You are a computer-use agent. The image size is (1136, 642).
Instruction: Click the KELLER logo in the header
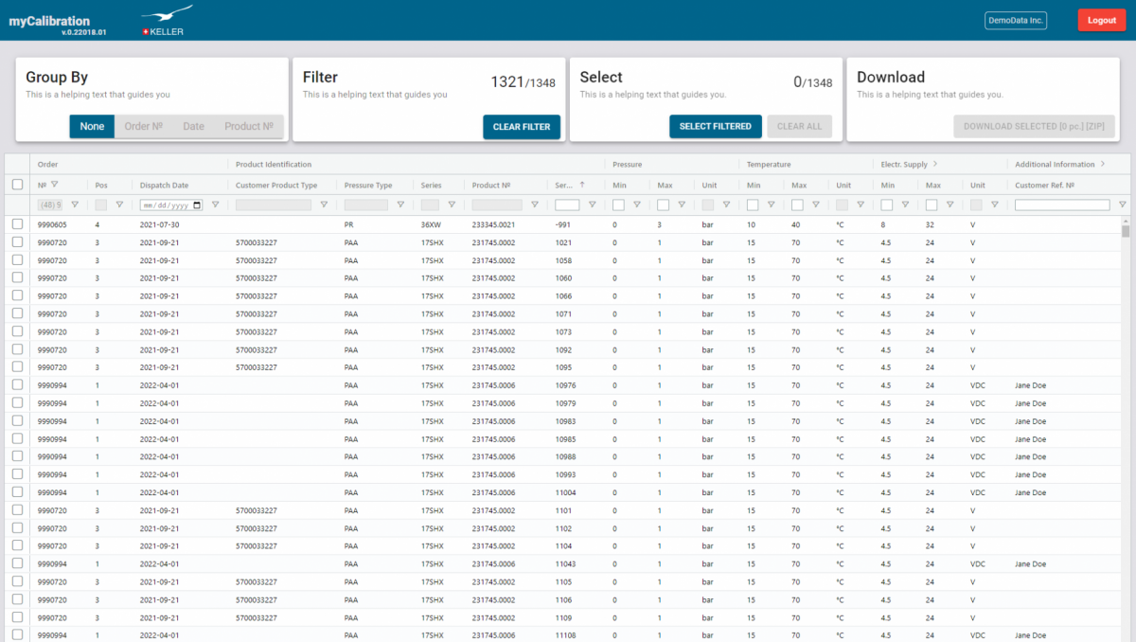coord(166,21)
